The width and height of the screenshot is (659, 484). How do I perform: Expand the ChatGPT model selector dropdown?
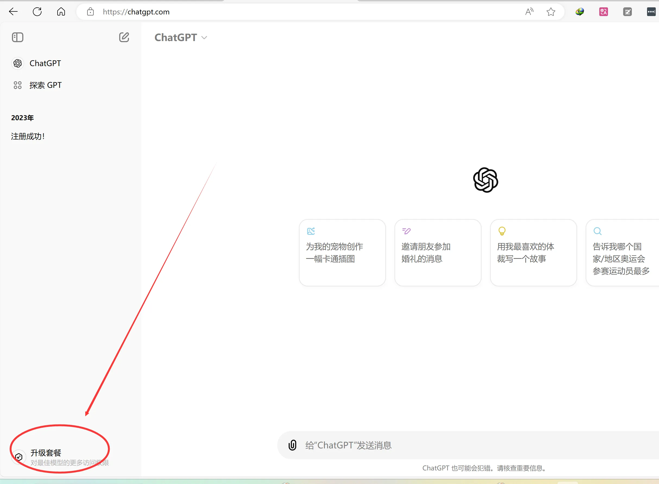181,38
